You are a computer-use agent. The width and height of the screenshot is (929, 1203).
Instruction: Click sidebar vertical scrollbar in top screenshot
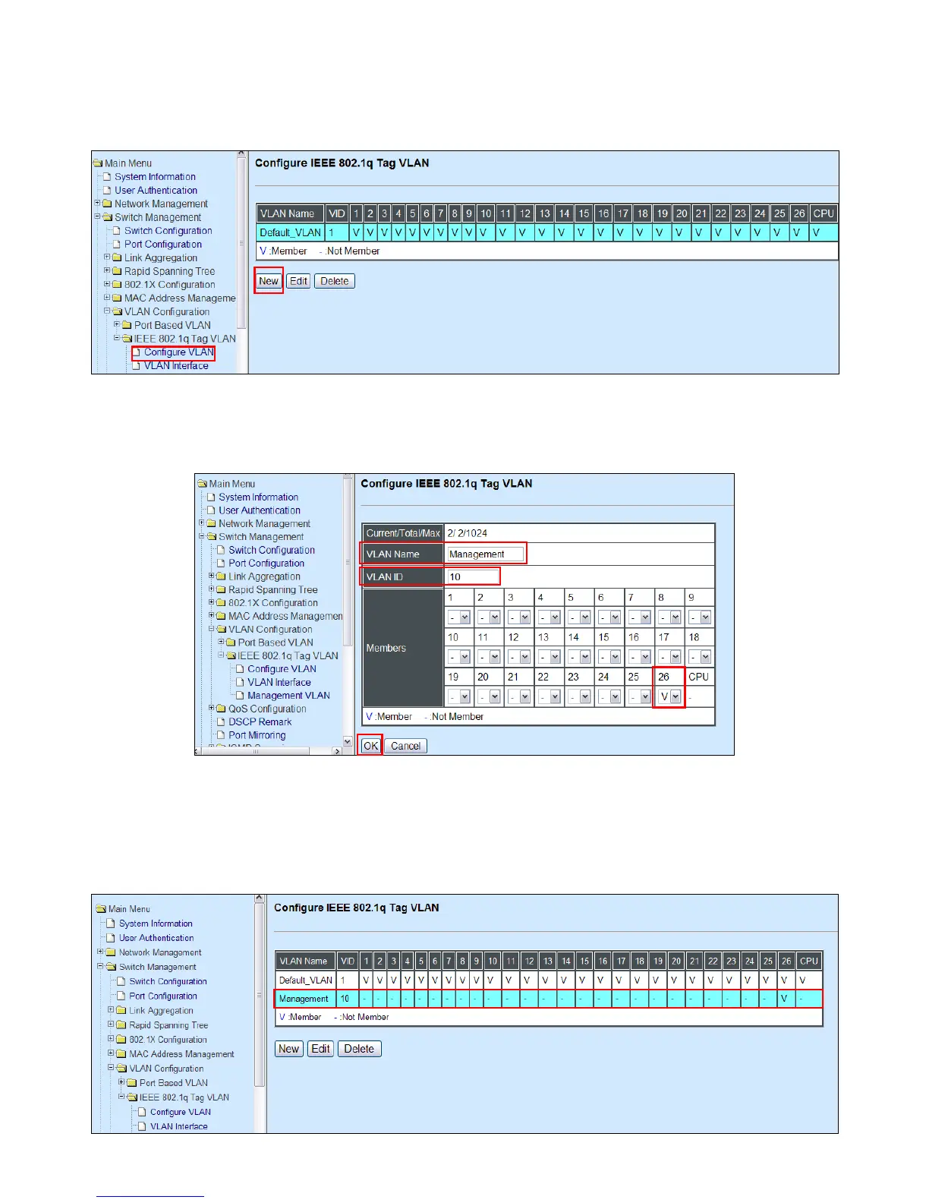click(241, 243)
